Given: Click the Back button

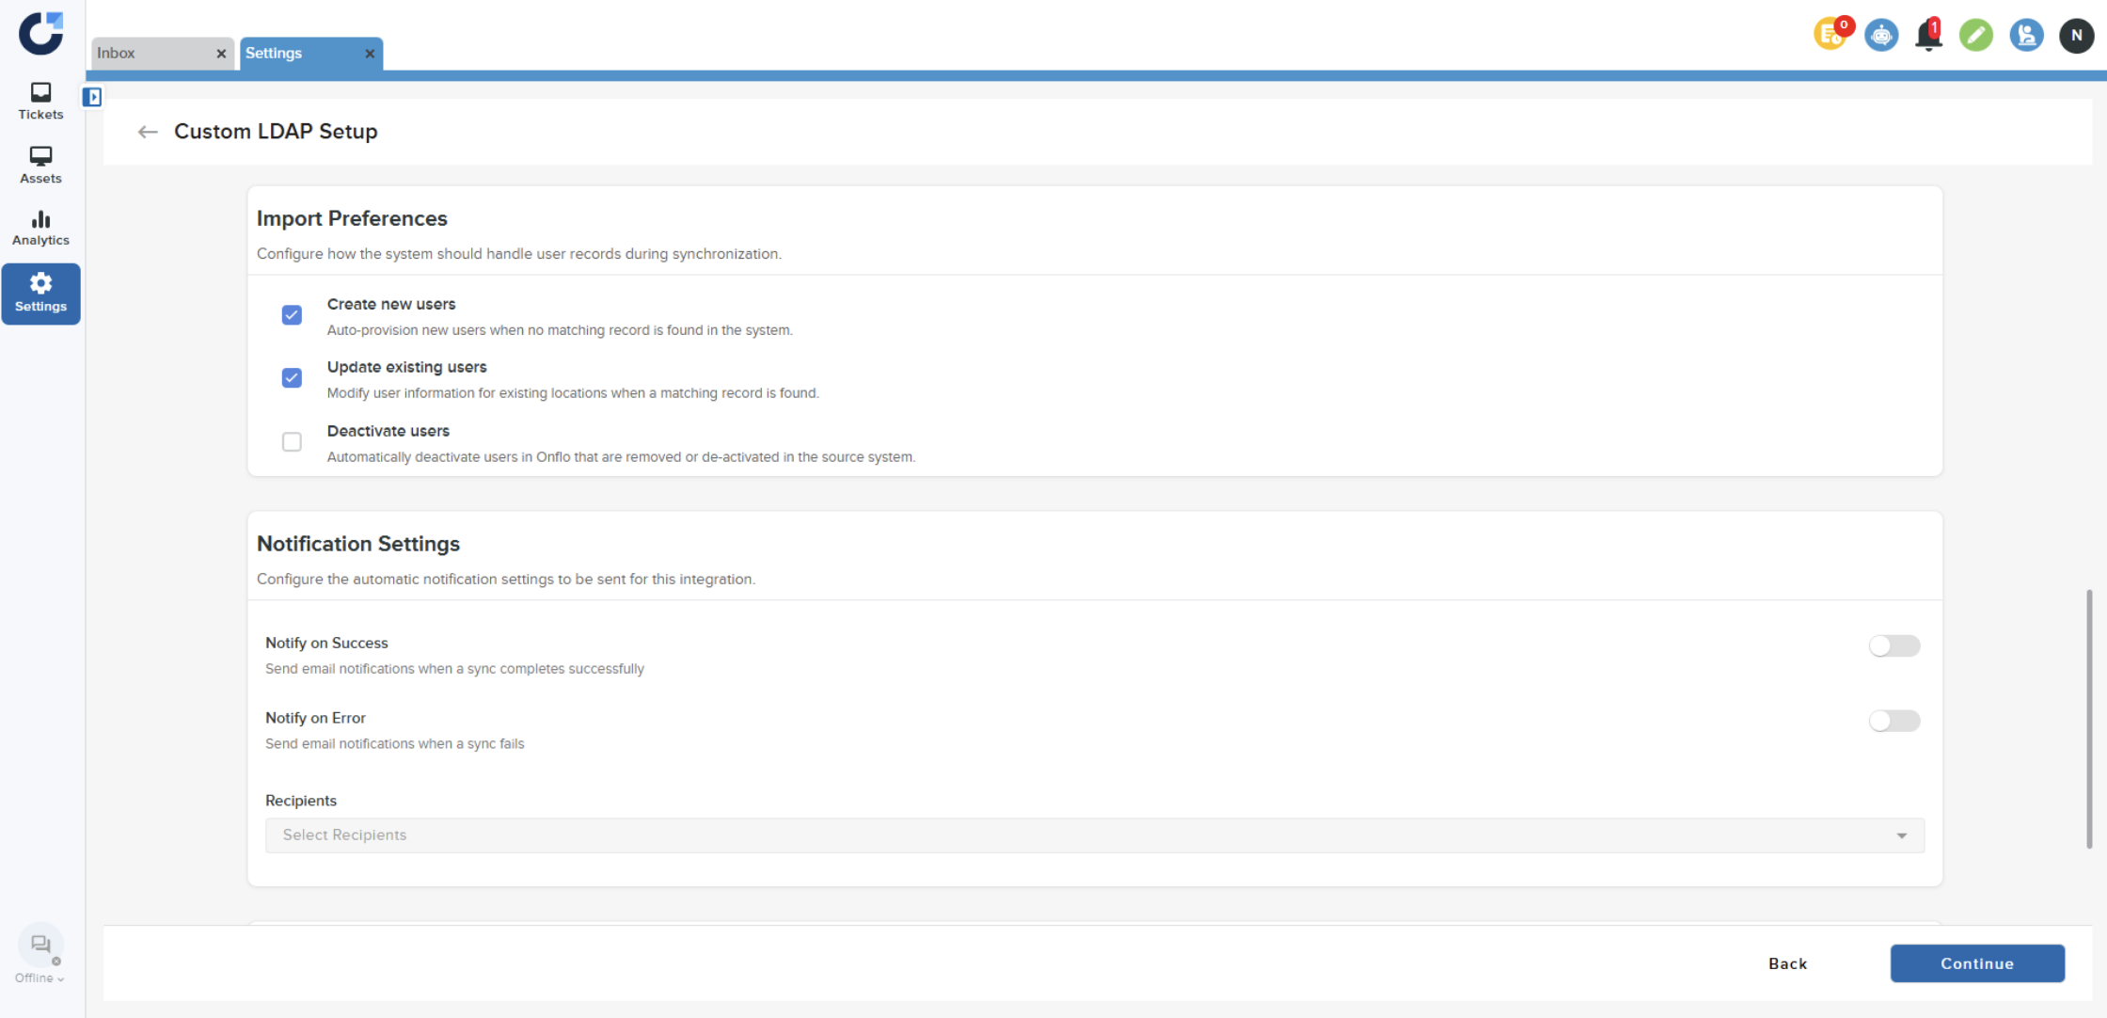Looking at the screenshot, I should click(1787, 963).
